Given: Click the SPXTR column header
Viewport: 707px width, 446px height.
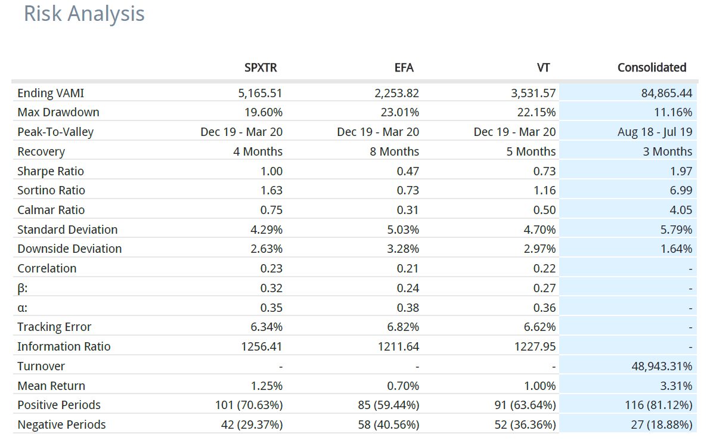Looking at the screenshot, I should pyautogui.click(x=261, y=67).
